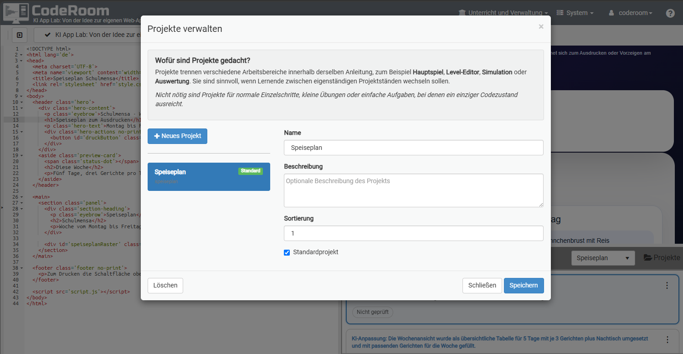The height and width of the screenshot is (354, 683).
Task: Click the Sortierung input field
Action: pos(413,233)
